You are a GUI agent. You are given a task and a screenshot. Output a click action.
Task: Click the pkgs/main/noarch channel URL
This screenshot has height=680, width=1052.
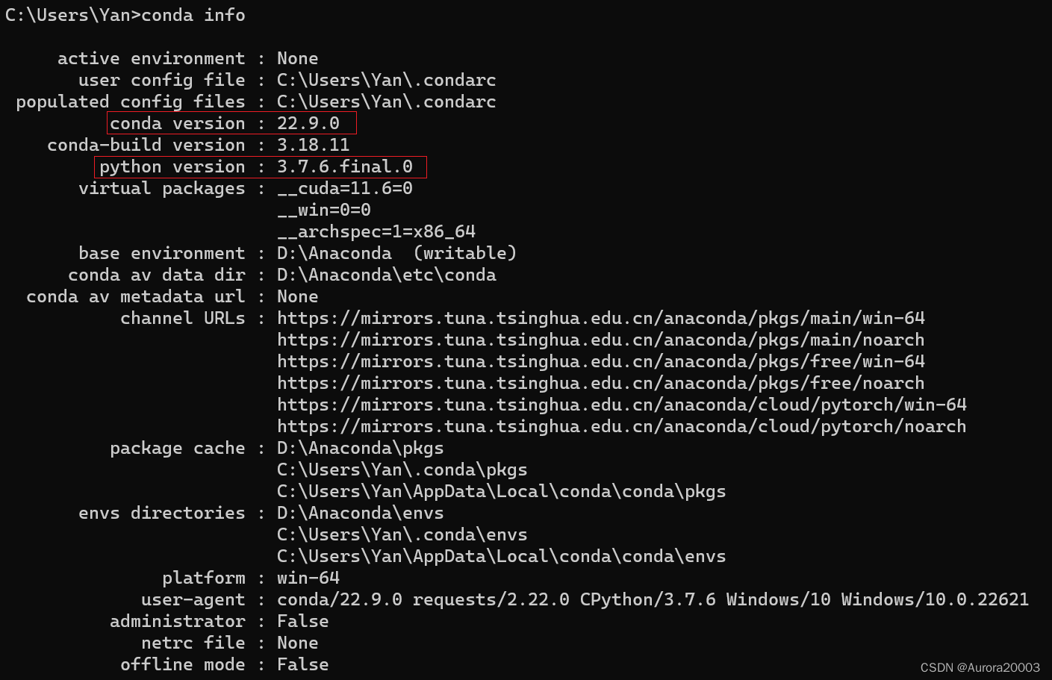pyautogui.click(x=600, y=339)
